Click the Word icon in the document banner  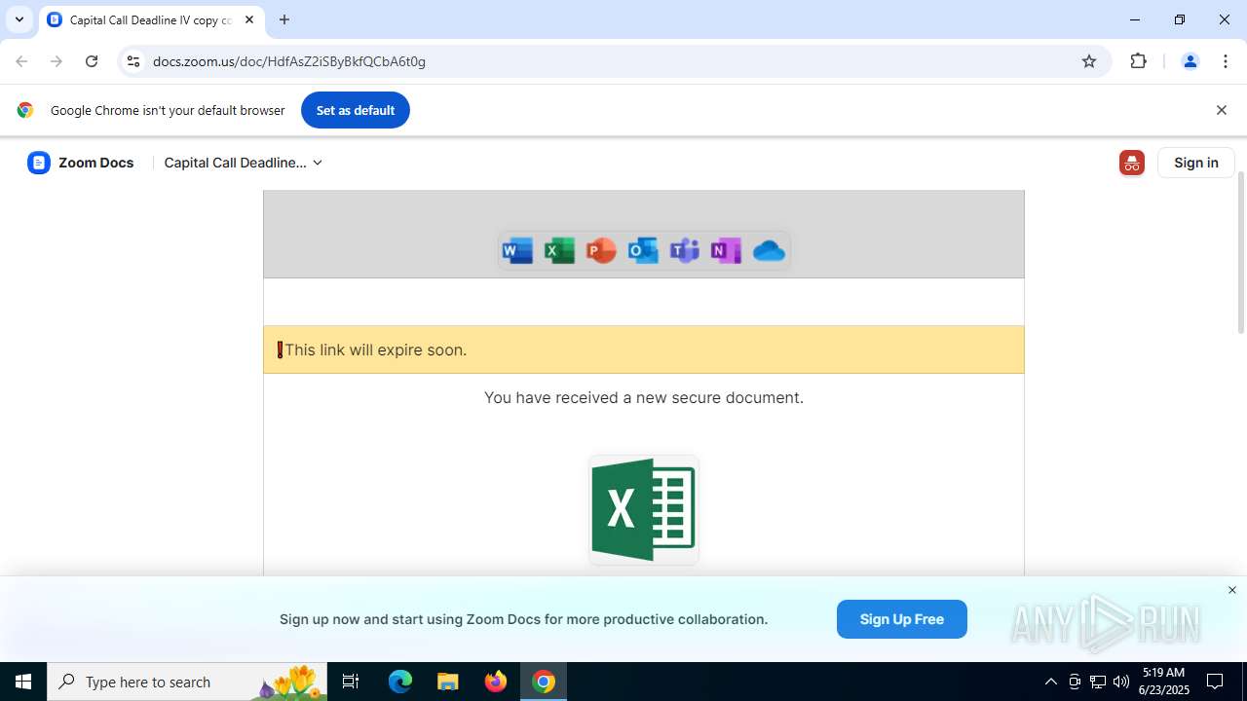(517, 251)
